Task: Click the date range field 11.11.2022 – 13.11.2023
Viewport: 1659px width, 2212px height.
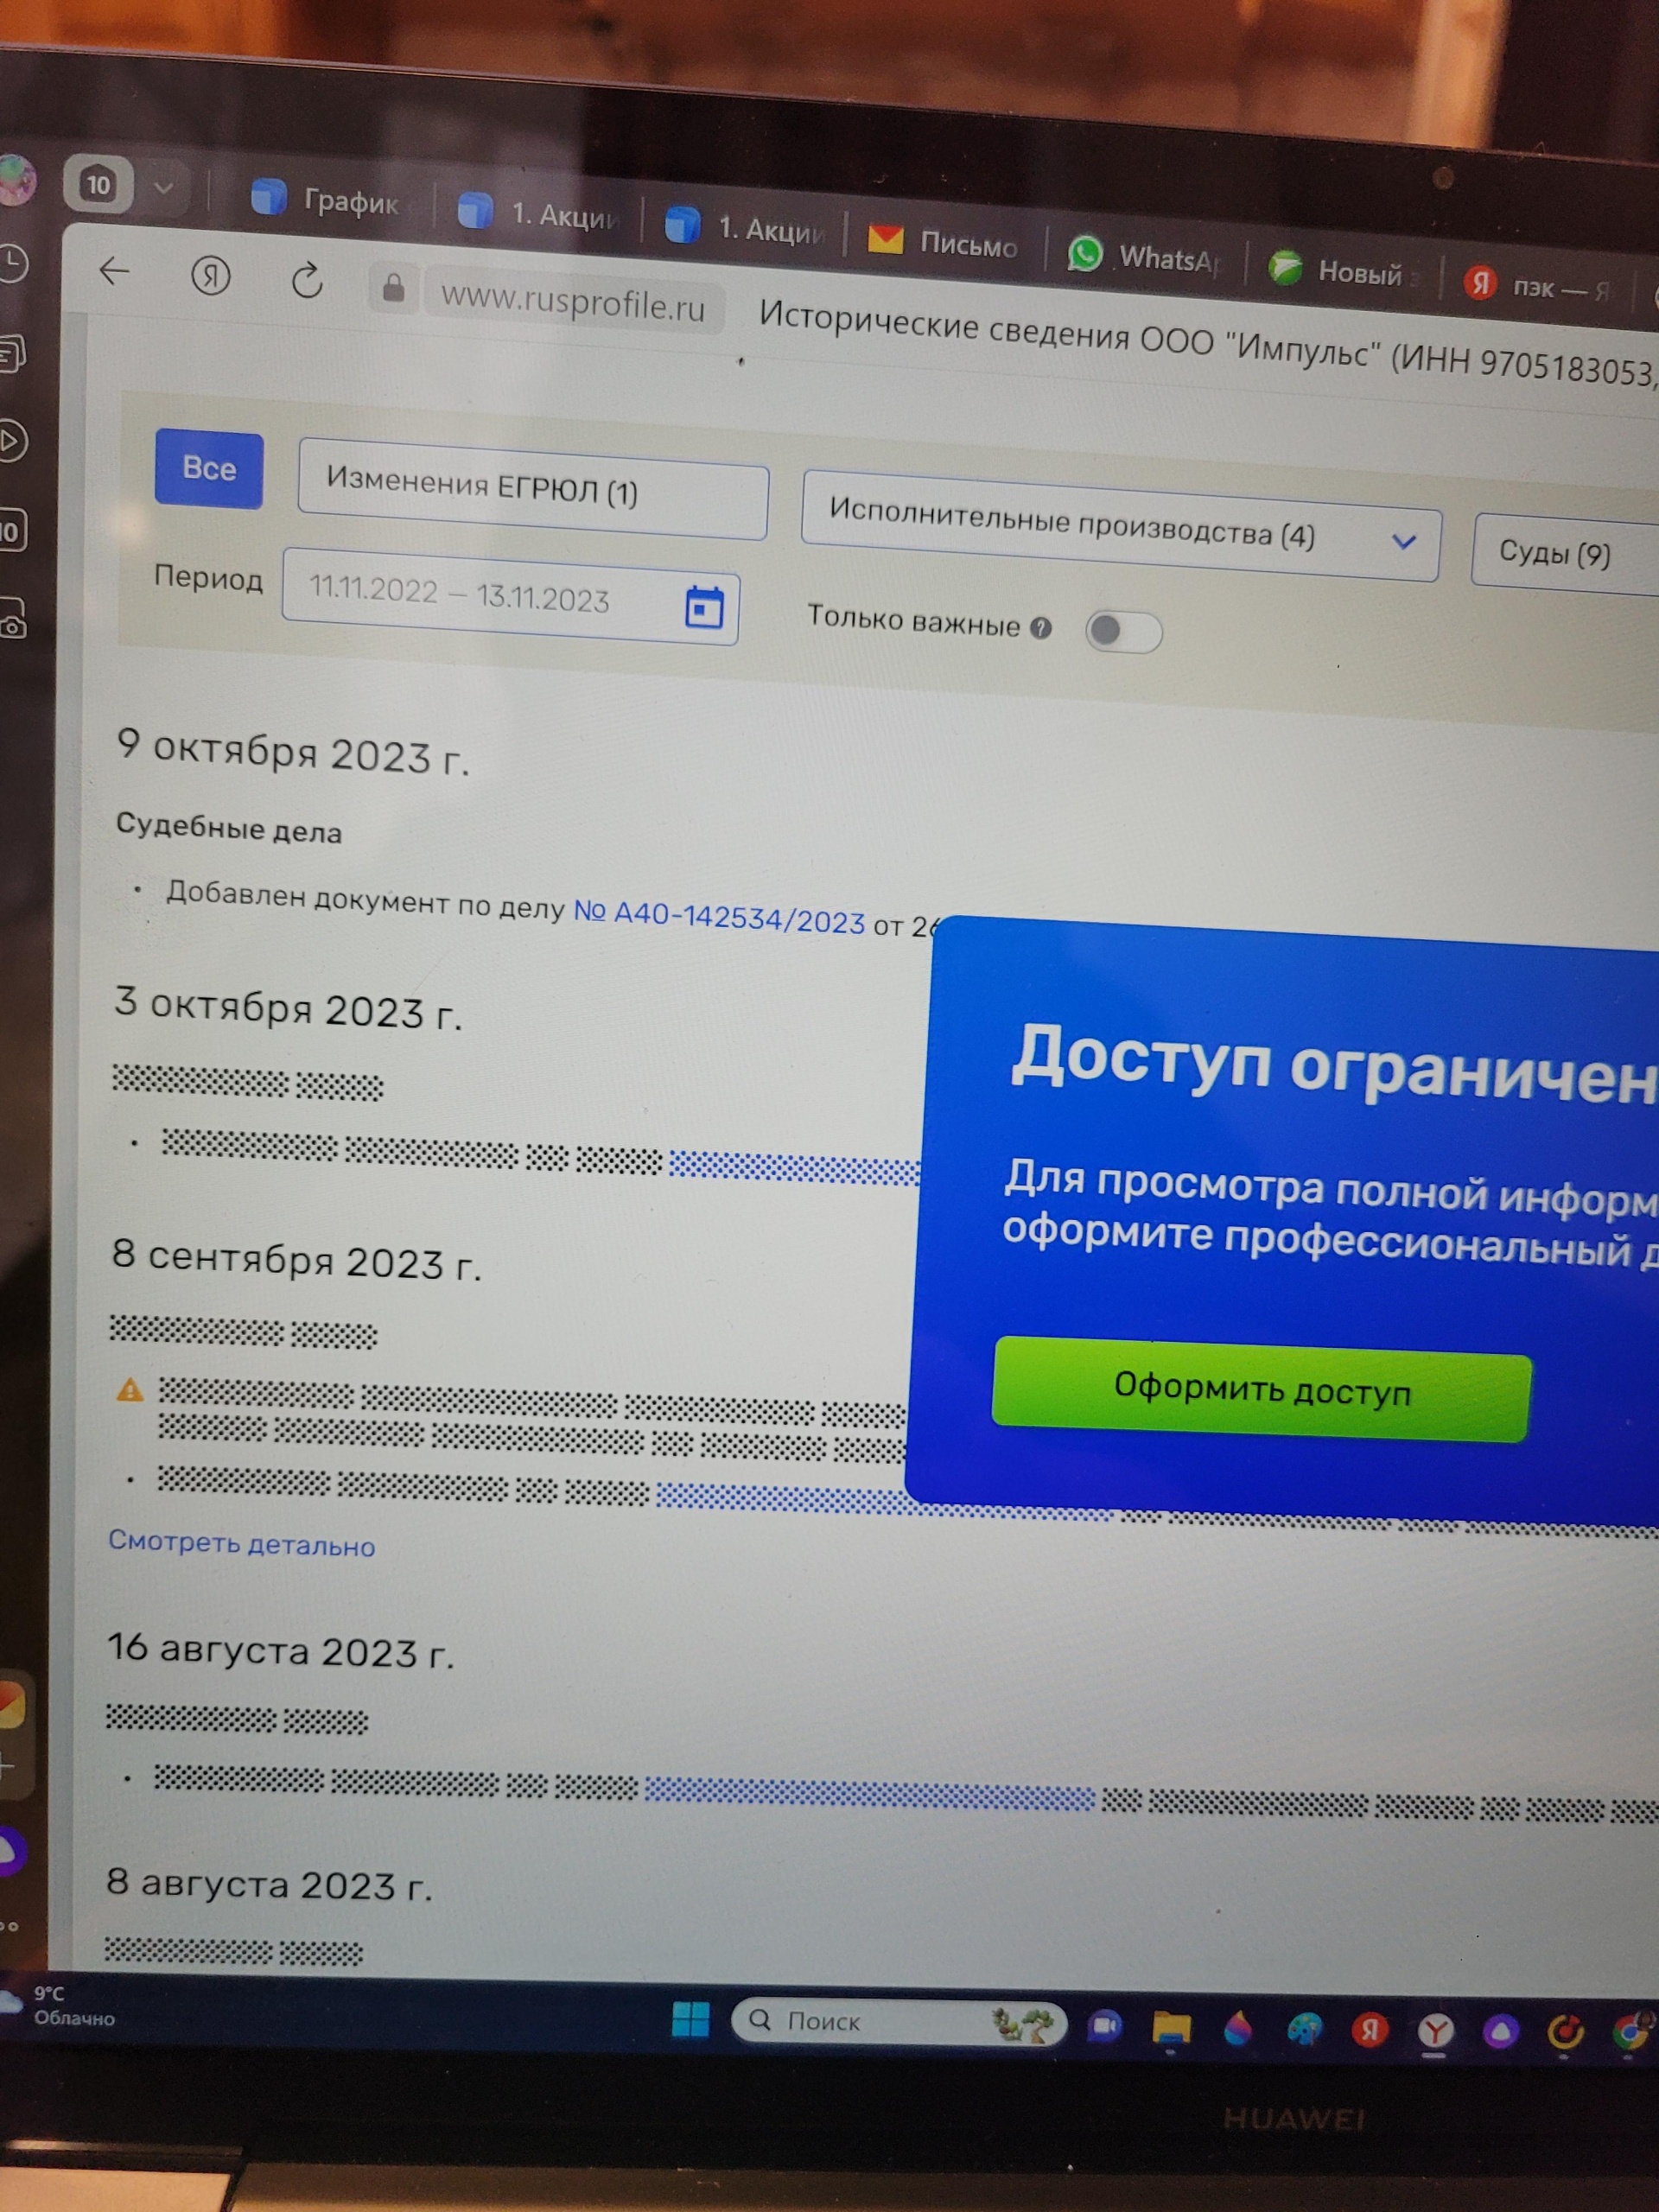Action: (510, 596)
